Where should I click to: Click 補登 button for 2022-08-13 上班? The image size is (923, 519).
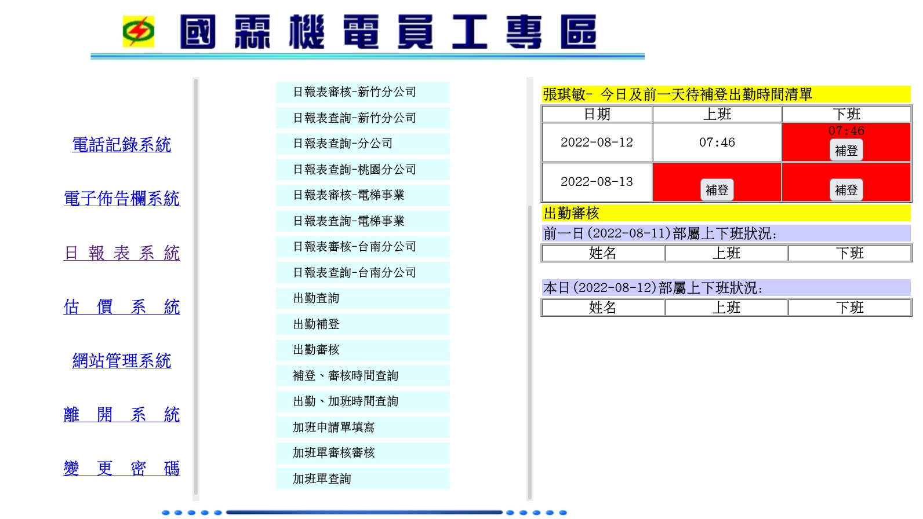[x=717, y=190]
